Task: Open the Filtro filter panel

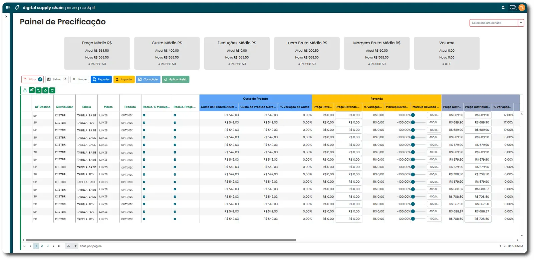Action: [x=32, y=79]
